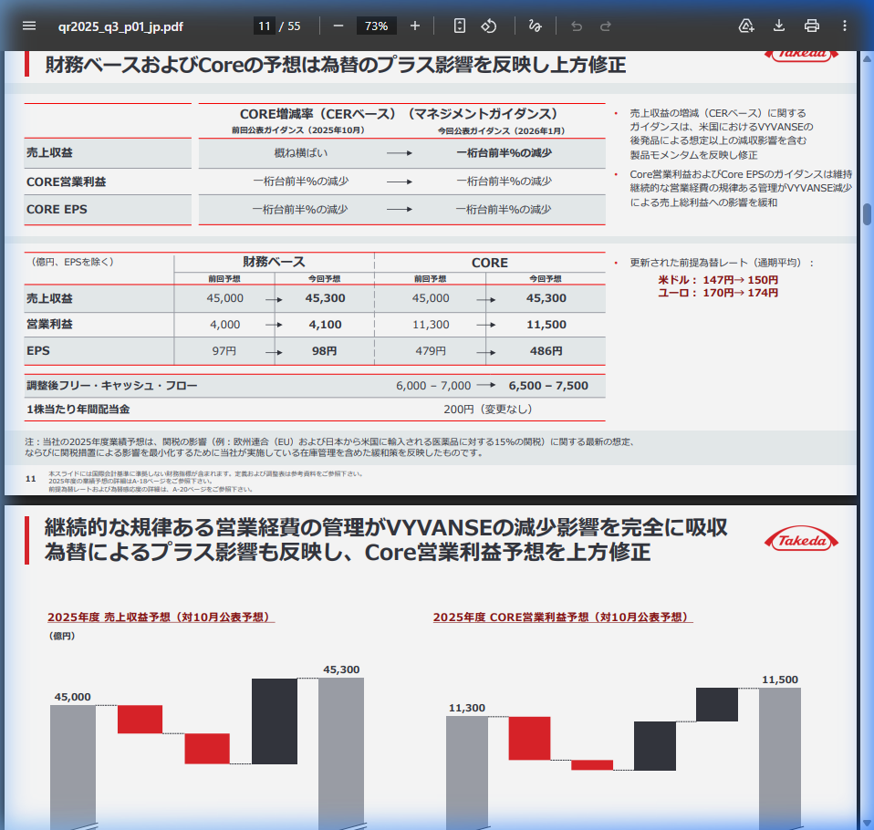Viewport: 874px width, 830px height.
Task: Click the '11,500' label above CORE chart bar
Action: [780, 680]
